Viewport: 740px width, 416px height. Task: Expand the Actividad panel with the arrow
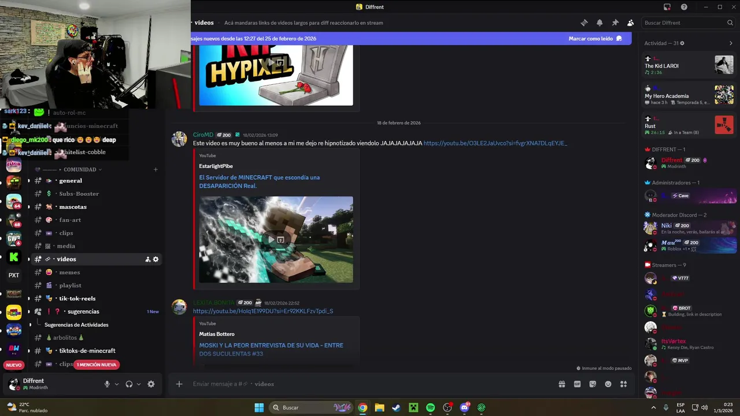click(731, 43)
